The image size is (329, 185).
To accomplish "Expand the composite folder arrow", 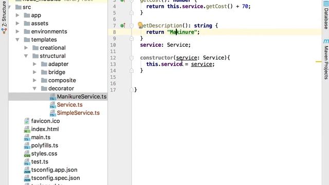I will point(34,80).
